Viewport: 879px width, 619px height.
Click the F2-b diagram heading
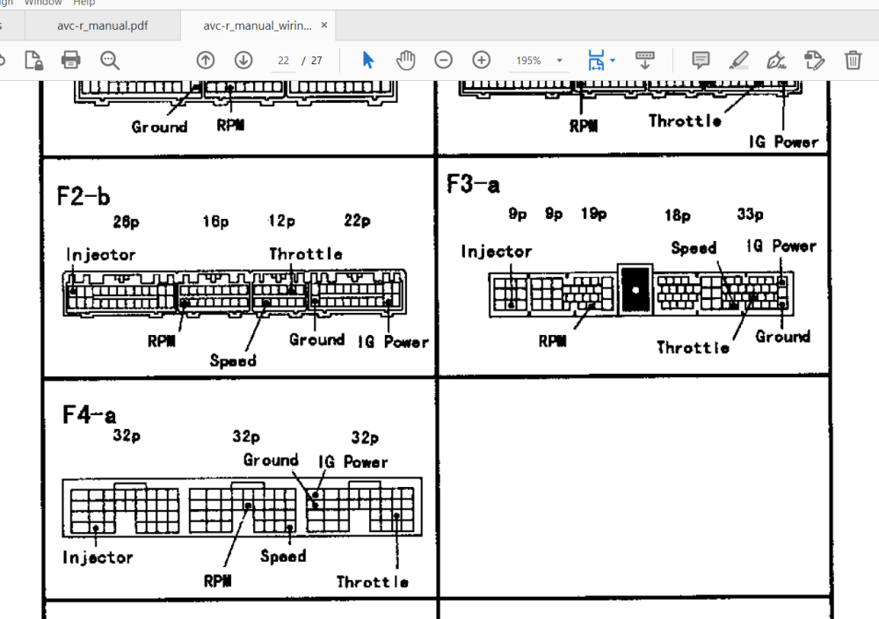[84, 196]
